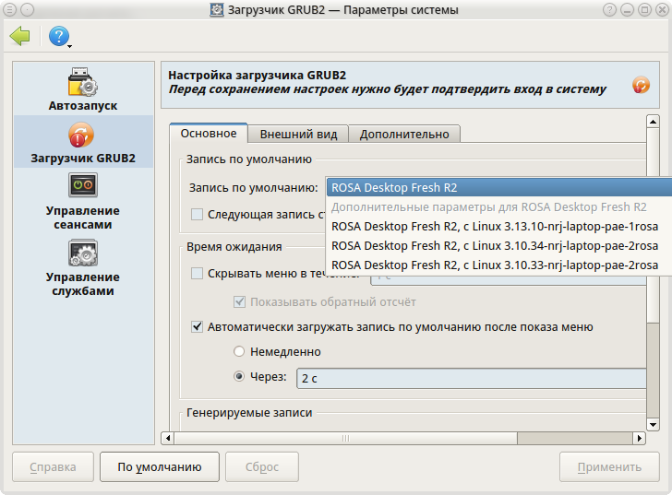Toggle Показывать обратный отсчёт checkbox

(239, 301)
